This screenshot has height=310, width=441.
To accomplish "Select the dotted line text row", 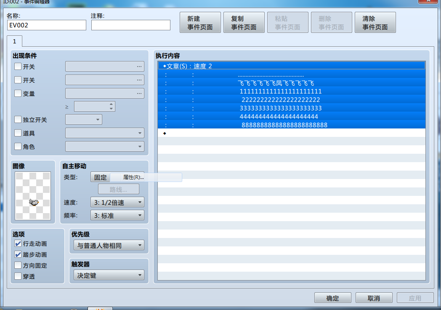I will coord(291,75).
